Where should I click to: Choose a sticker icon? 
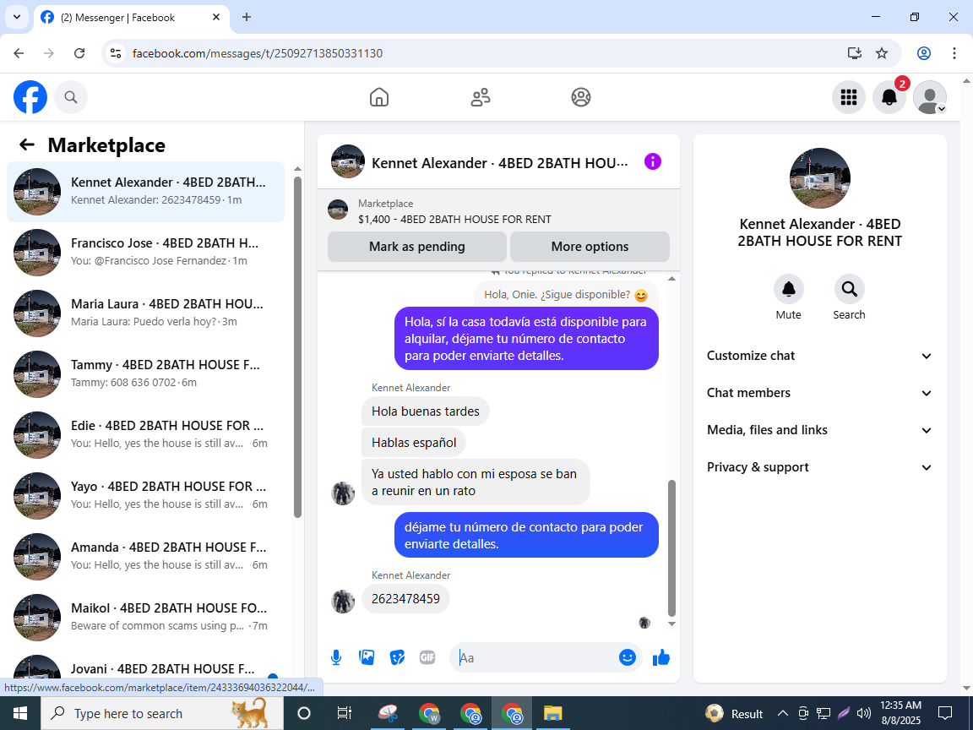(397, 657)
